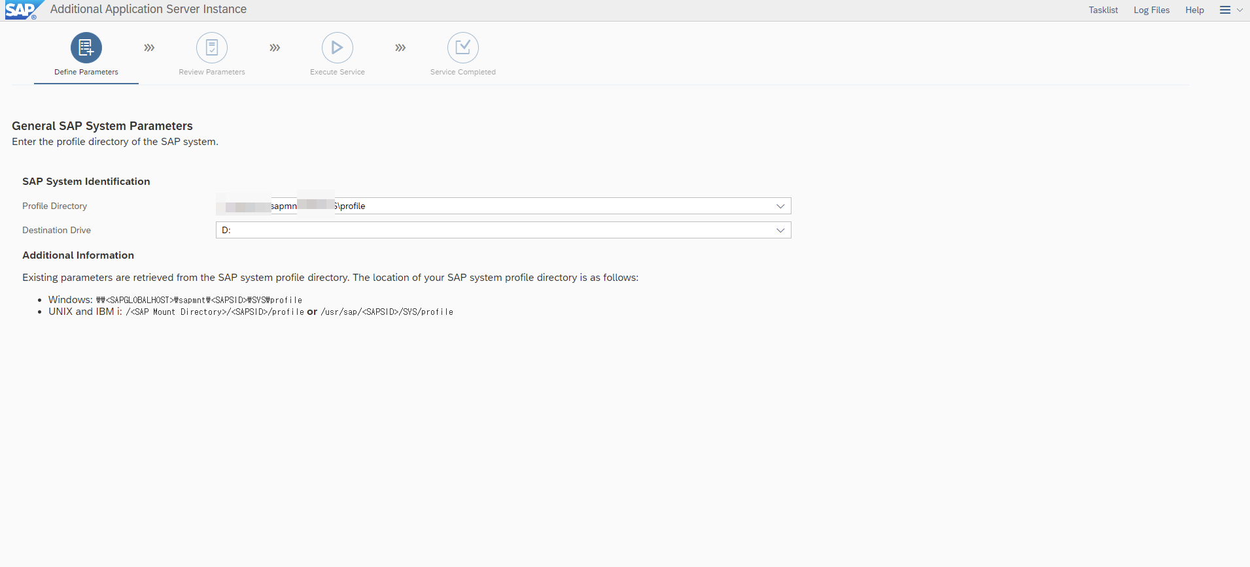Open Help from the top bar
Screen dimensions: 1250x567
1194,10
